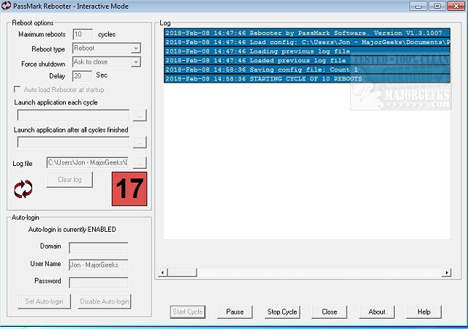The width and height of the screenshot is (468, 329).
Task: Click the red circular arrows Rebooter logo
Action: click(x=23, y=189)
